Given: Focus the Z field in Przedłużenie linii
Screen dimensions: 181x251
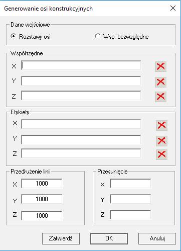Looking at the screenshot, I should click(x=42, y=215).
